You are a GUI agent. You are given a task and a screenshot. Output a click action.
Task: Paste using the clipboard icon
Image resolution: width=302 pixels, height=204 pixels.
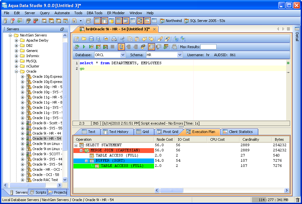pyautogui.click(x=137, y=39)
